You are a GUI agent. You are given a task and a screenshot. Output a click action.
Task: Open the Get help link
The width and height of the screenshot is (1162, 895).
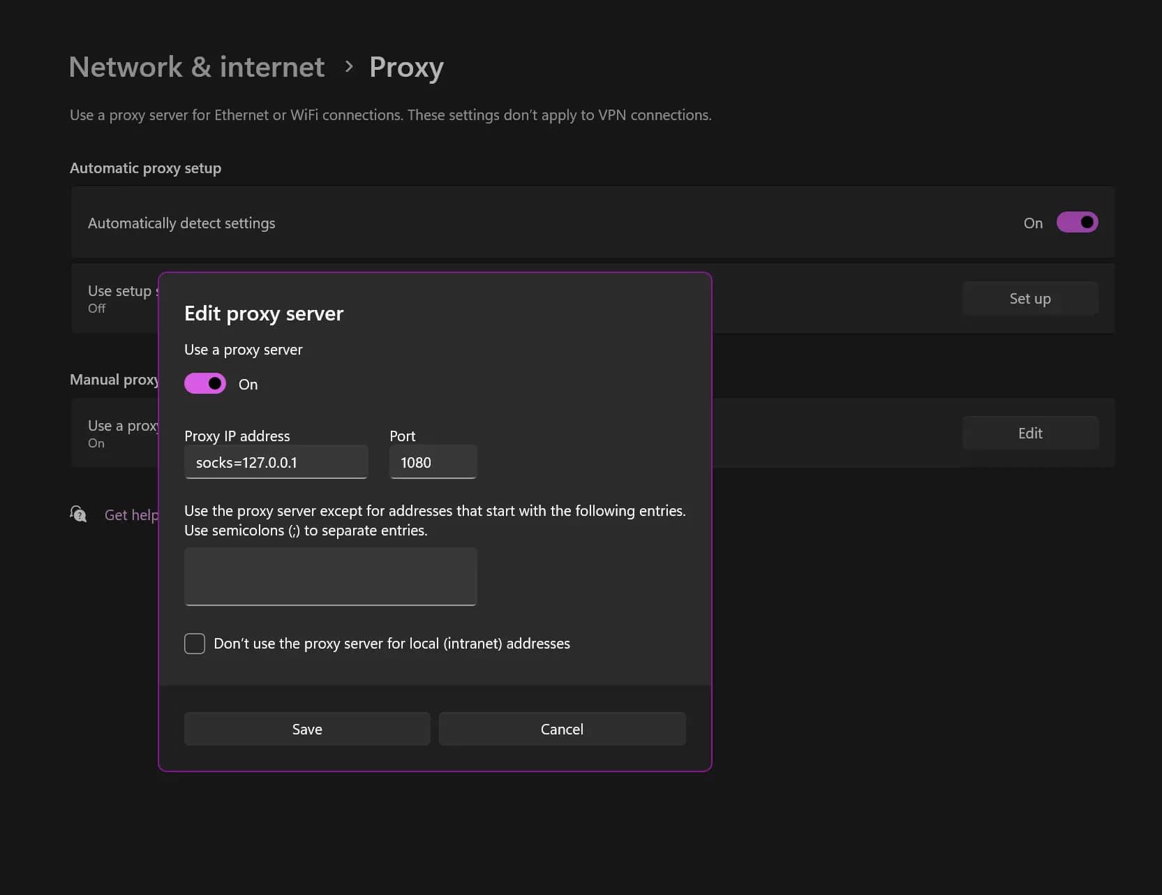coord(132,515)
